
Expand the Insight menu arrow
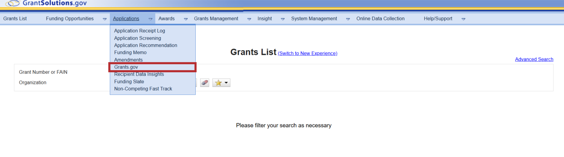tap(283, 19)
